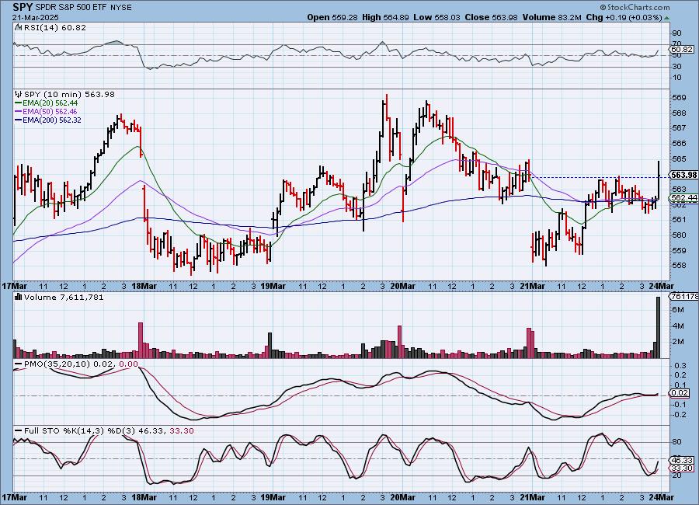Image resolution: width=699 pixels, height=505 pixels.
Task: Click the 'RSI(14) 60.82' panel label
Action: tap(54, 27)
